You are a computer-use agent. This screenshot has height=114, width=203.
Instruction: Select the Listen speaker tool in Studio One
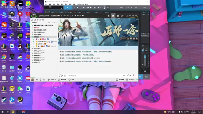[91, 8]
